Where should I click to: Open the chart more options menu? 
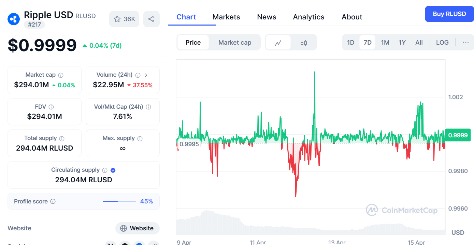click(465, 43)
